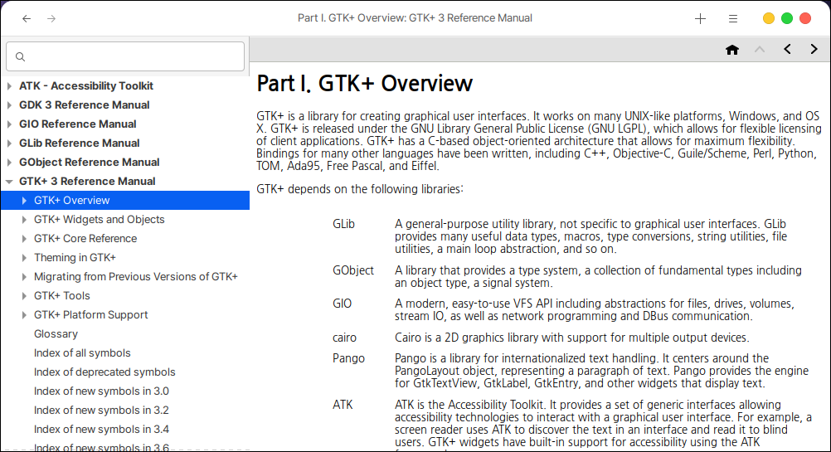Select Glossary in the sidebar
The width and height of the screenshot is (831, 452).
[56, 334]
